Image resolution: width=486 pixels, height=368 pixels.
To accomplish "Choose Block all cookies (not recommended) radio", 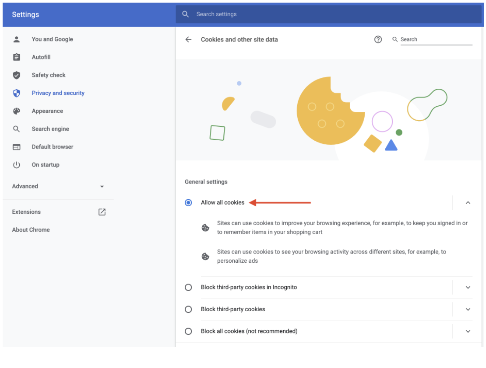I will (188, 331).
